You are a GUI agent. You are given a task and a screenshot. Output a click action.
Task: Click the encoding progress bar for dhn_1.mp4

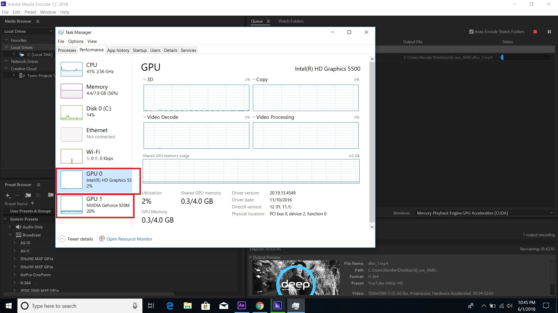click(525, 58)
